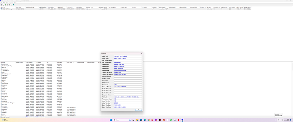Sort by the Crash Time column header
Screen dimensions: 293x122
(x=20, y=7)
